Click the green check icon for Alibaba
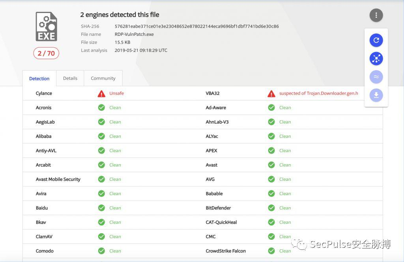Viewport: 404px width, 262px height. tap(101, 136)
